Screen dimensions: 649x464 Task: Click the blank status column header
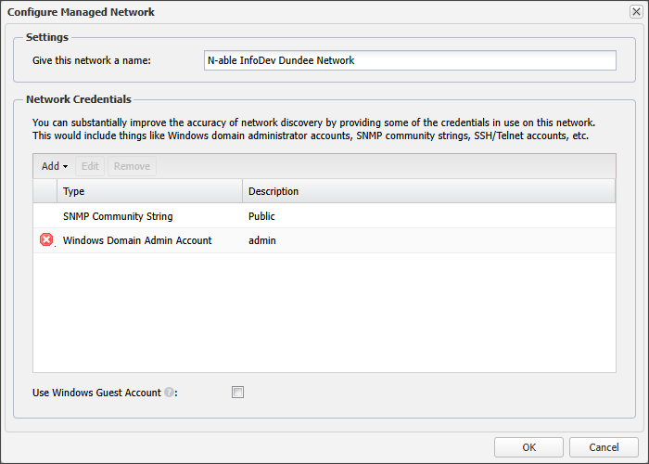(45, 191)
